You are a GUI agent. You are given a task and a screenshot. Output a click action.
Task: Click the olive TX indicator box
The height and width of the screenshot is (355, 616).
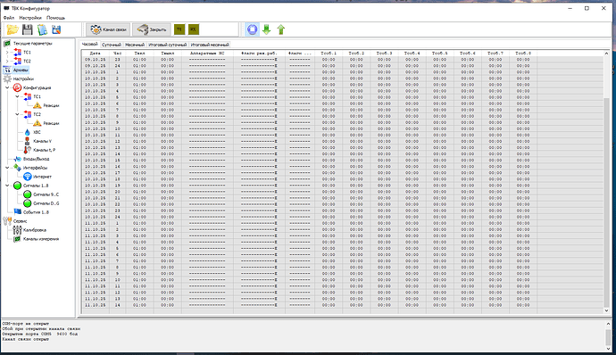tap(179, 29)
